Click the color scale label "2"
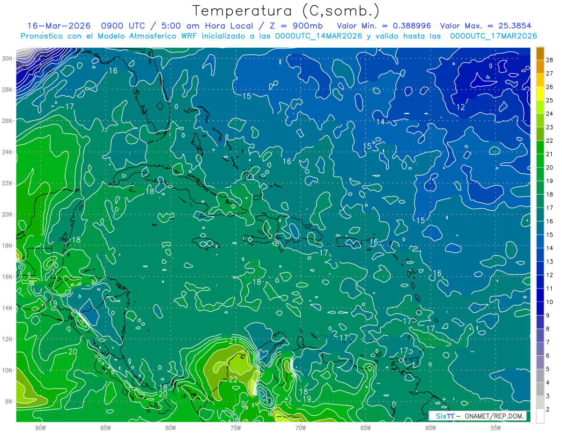This screenshot has height=434, width=562. (x=548, y=409)
